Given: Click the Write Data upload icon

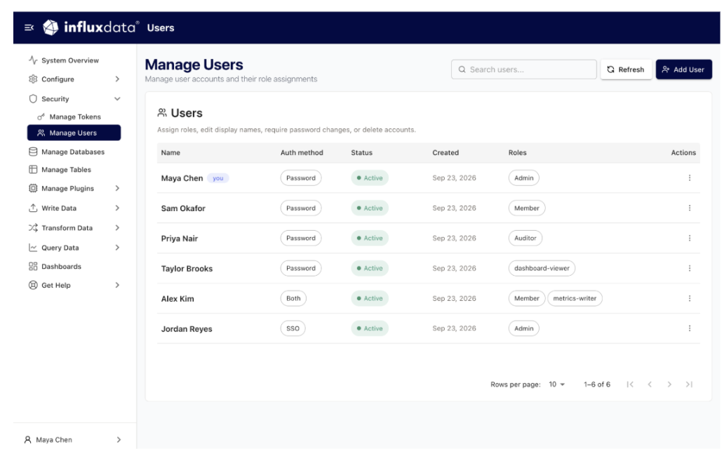Looking at the screenshot, I should (x=33, y=208).
